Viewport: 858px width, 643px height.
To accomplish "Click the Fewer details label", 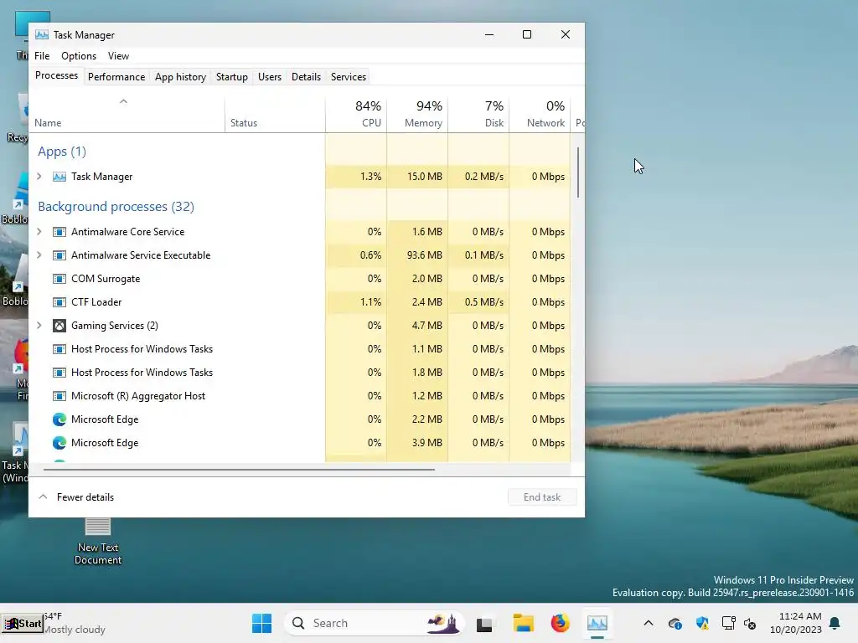I will pos(85,497).
